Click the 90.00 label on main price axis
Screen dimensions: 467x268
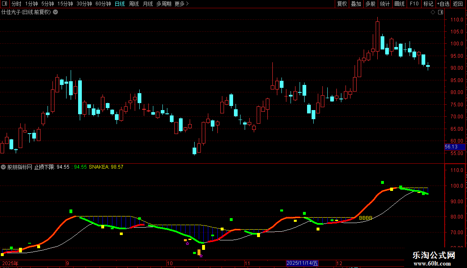(457, 68)
